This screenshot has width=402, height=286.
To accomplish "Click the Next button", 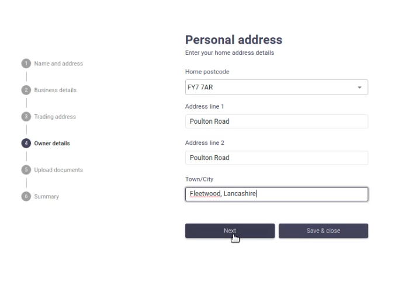I will pos(230,231).
